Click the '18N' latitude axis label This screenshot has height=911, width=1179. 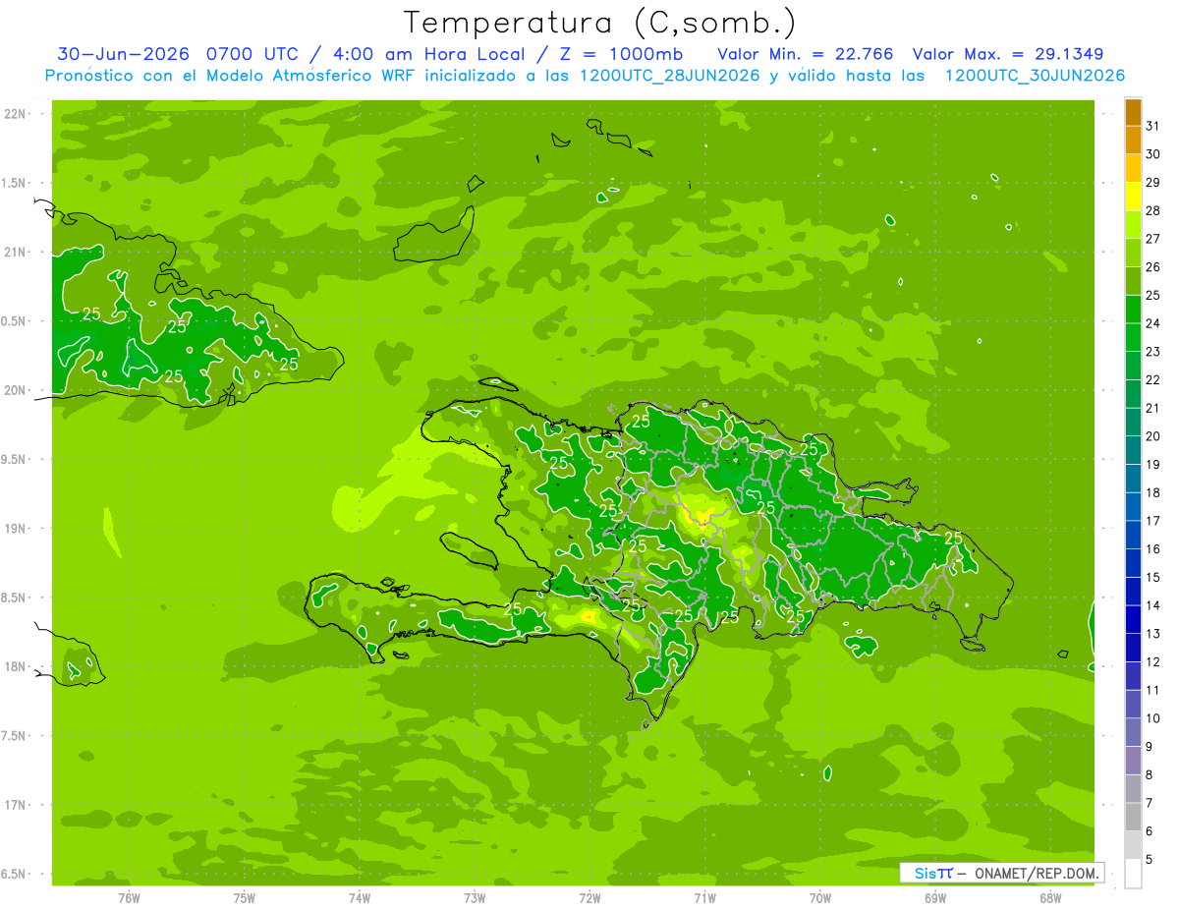(x=15, y=666)
